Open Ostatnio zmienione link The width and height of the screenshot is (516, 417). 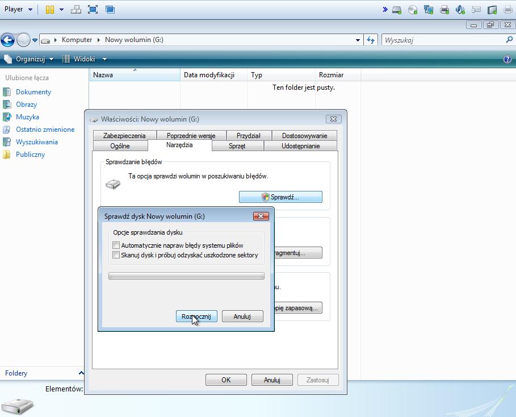[x=45, y=130]
